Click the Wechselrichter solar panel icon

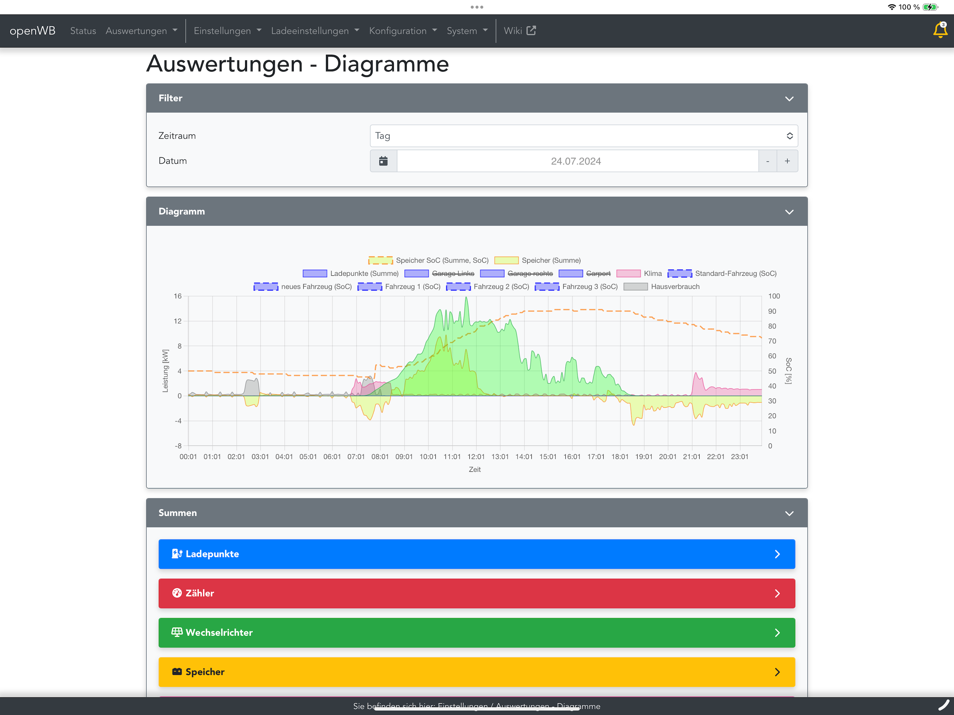pyautogui.click(x=177, y=632)
